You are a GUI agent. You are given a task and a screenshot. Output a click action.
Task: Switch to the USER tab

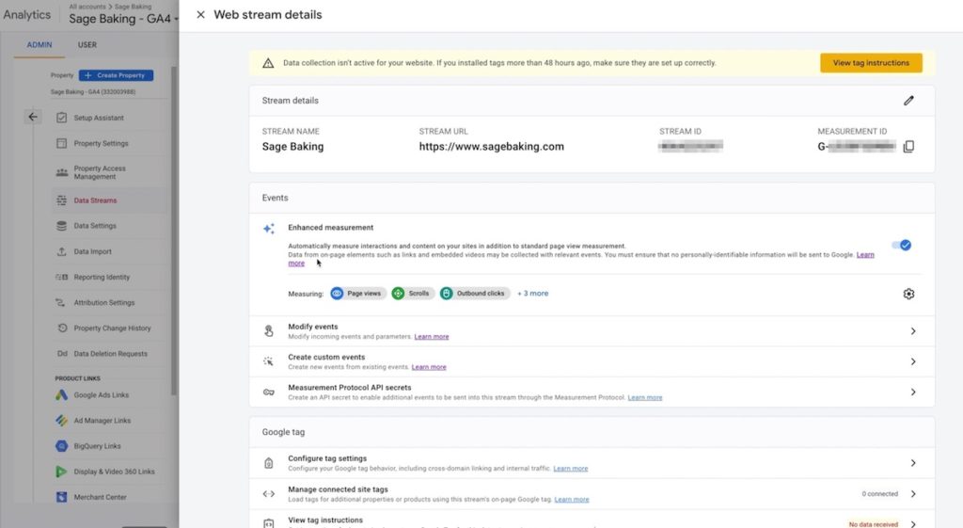(x=87, y=45)
